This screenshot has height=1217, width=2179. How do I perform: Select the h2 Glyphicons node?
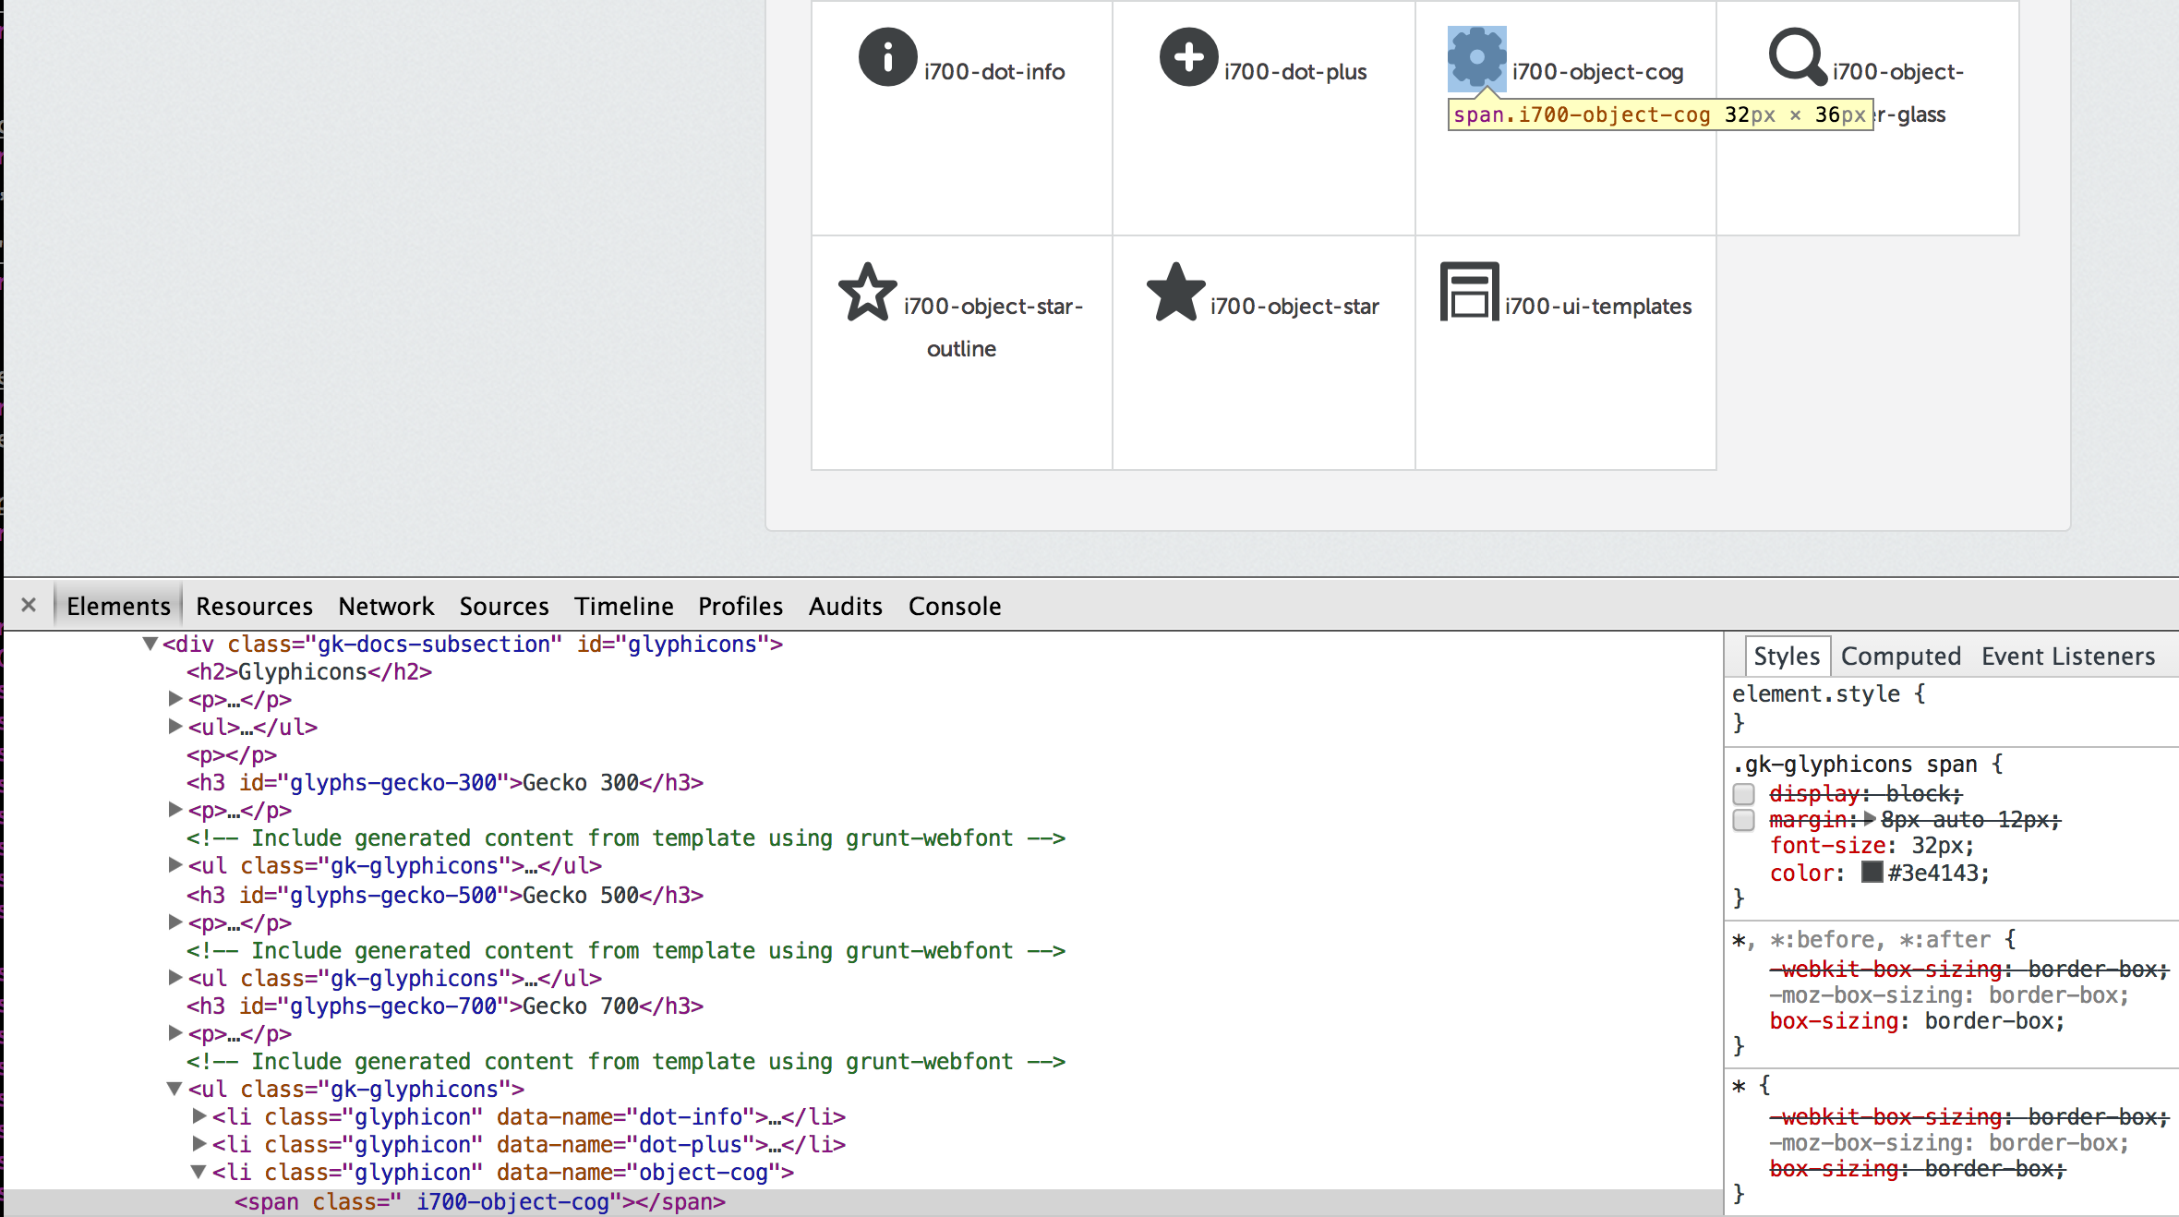309,672
